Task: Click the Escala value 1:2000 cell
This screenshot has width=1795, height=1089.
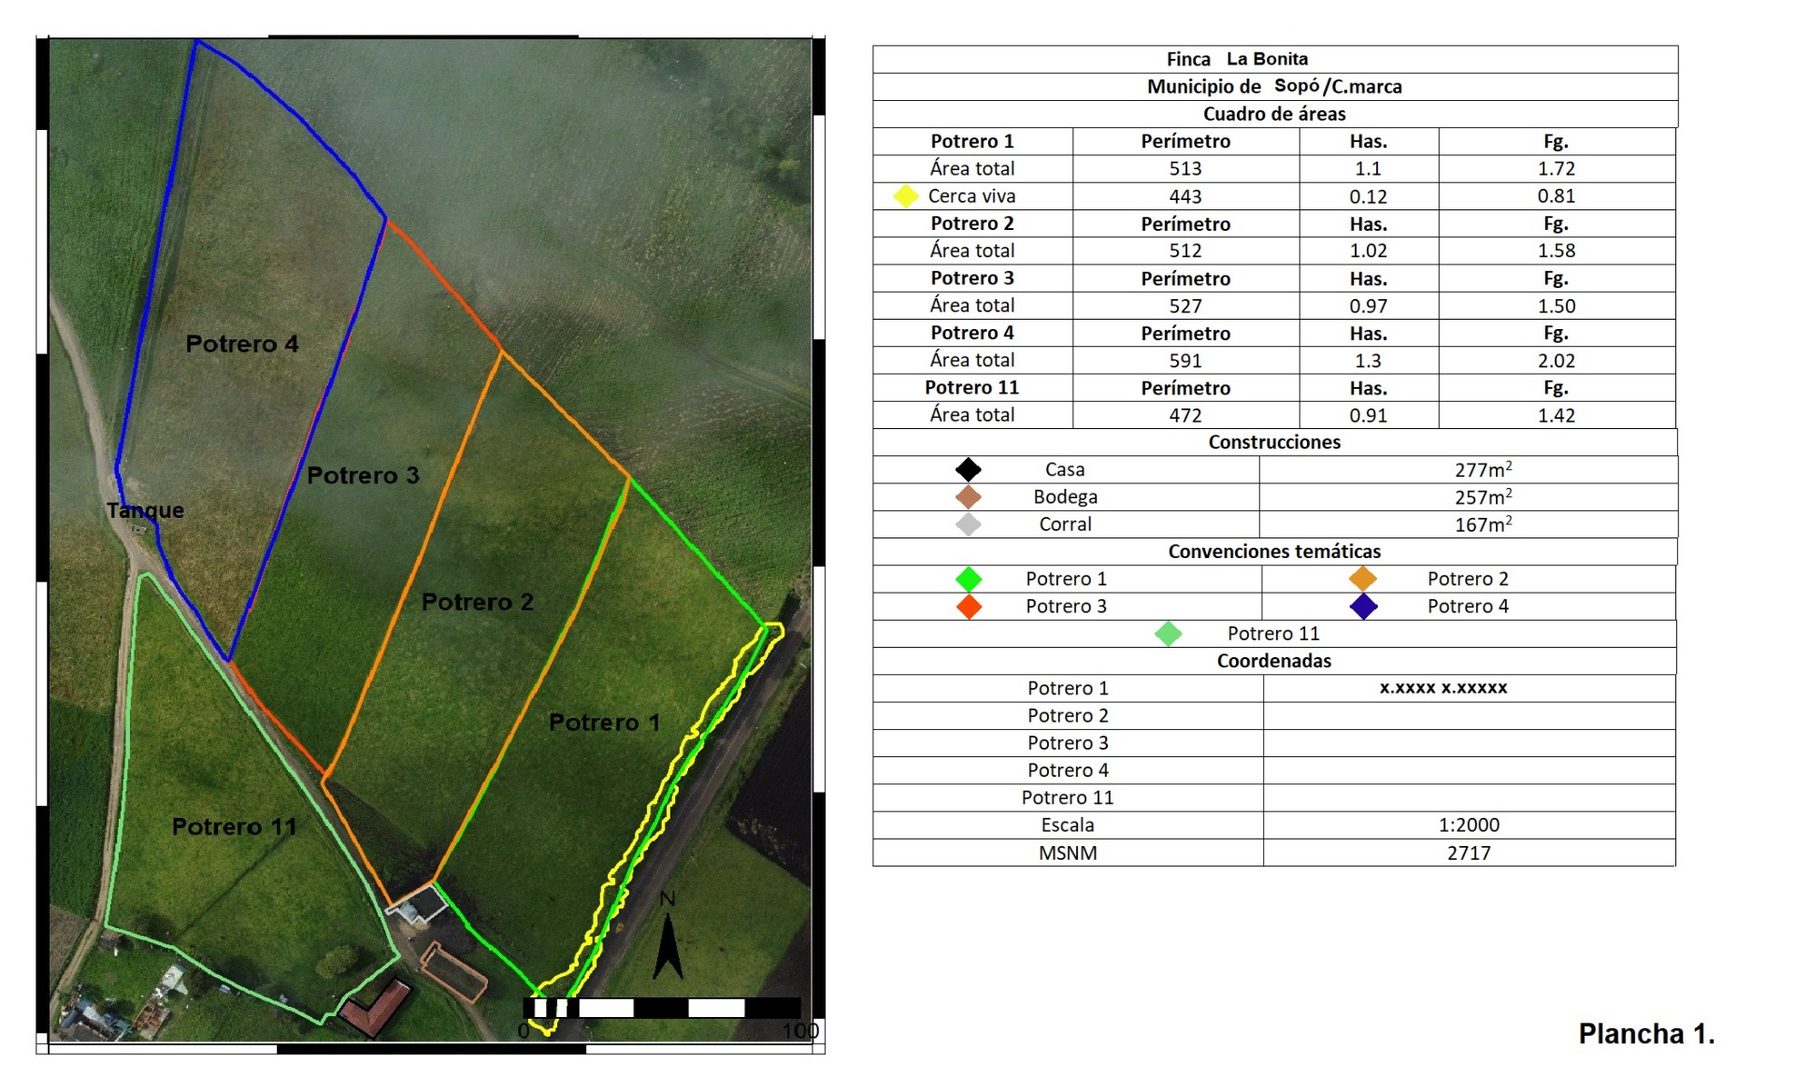Action: pos(1468,825)
